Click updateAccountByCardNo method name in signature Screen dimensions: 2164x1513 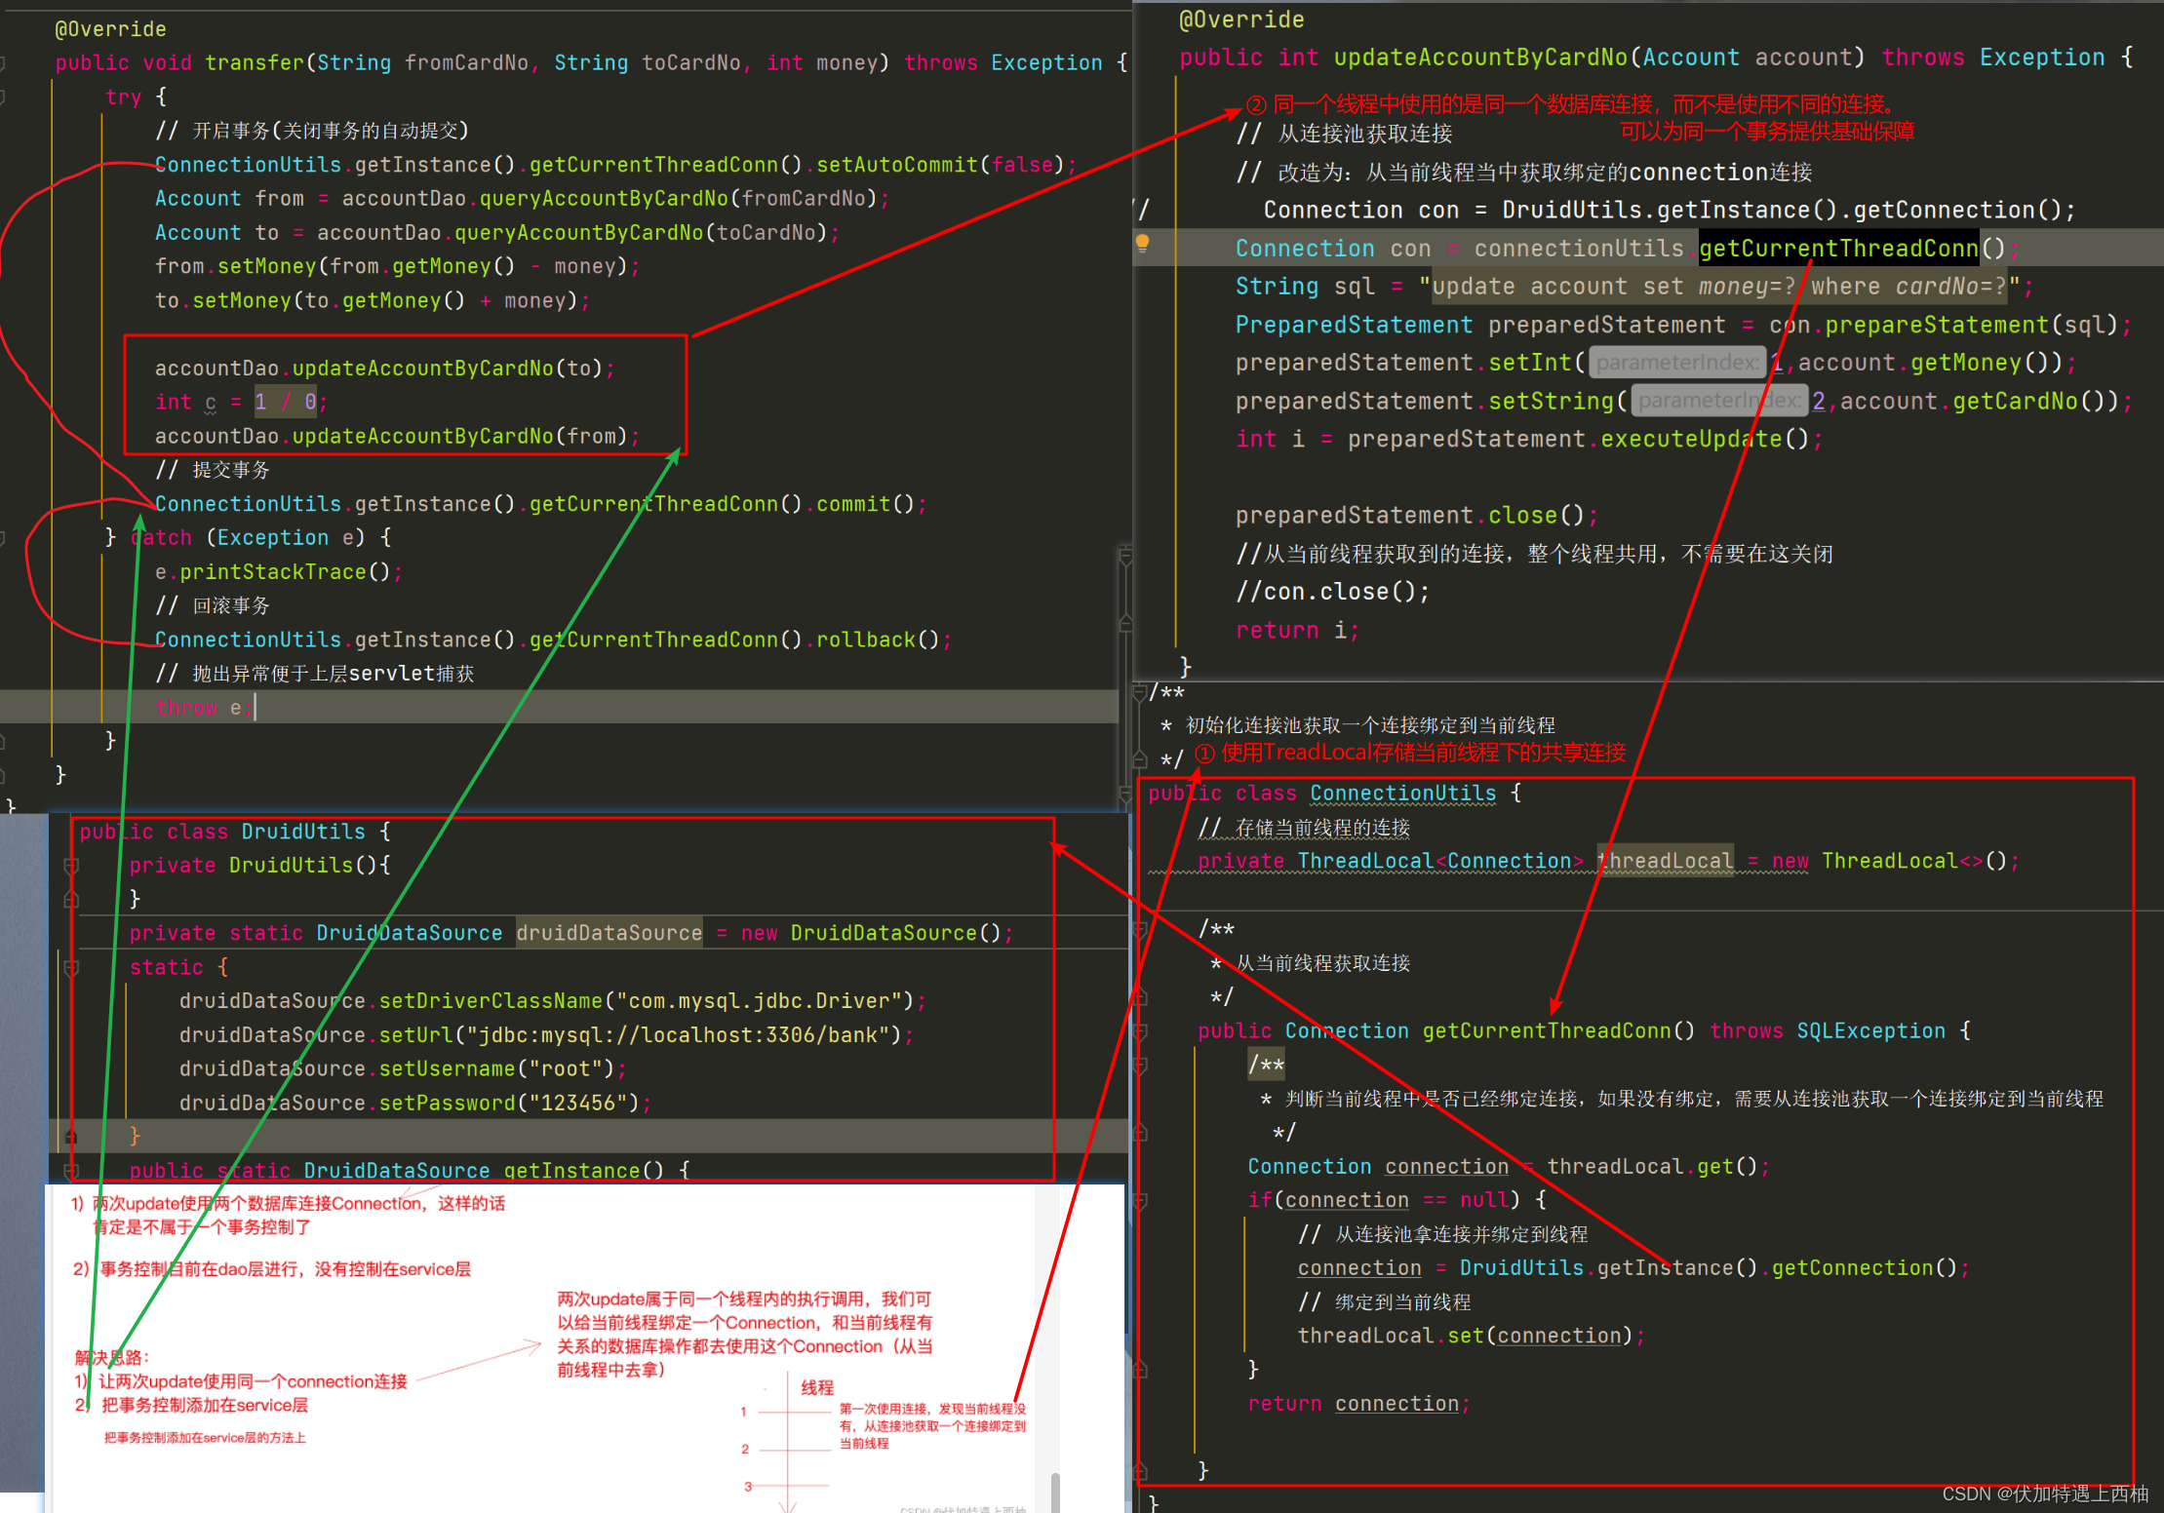tap(1480, 58)
